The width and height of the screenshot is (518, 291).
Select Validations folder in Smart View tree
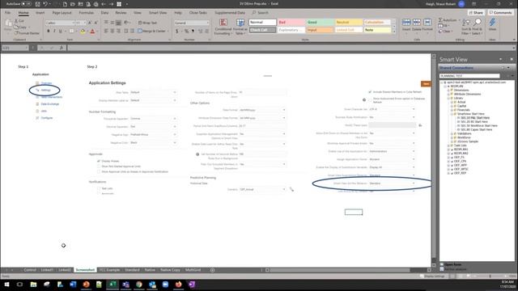click(x=464, y=133)
